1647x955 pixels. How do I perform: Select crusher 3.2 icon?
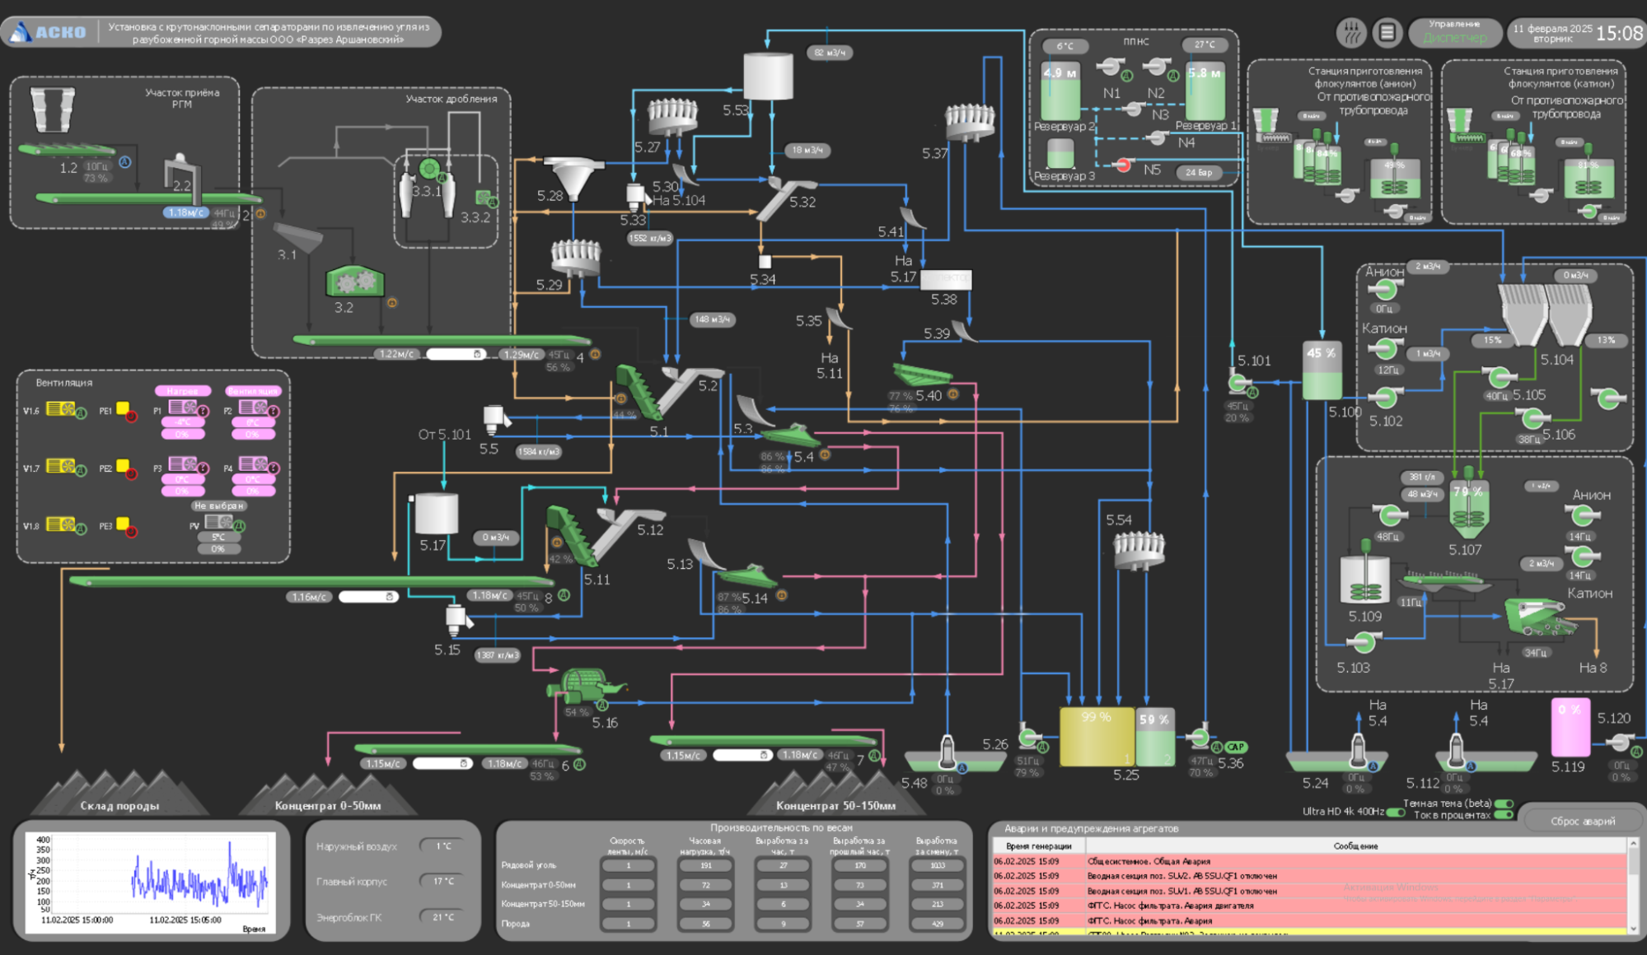tap(355, 282)
